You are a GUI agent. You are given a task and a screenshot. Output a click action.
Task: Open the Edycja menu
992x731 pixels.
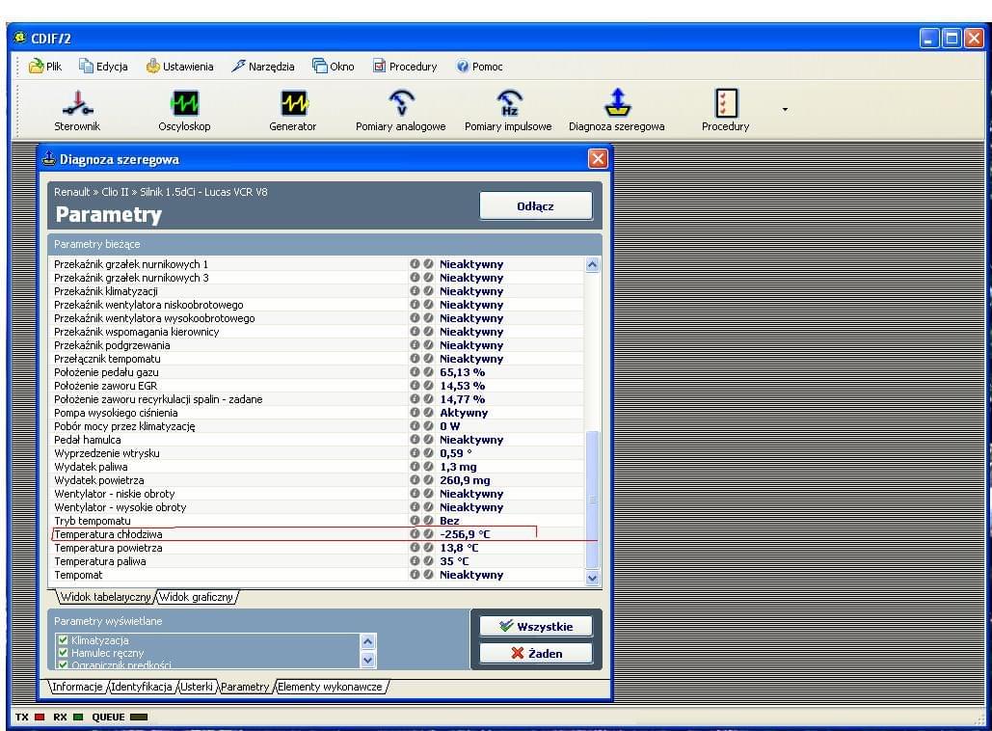click(x=103, y=67)
